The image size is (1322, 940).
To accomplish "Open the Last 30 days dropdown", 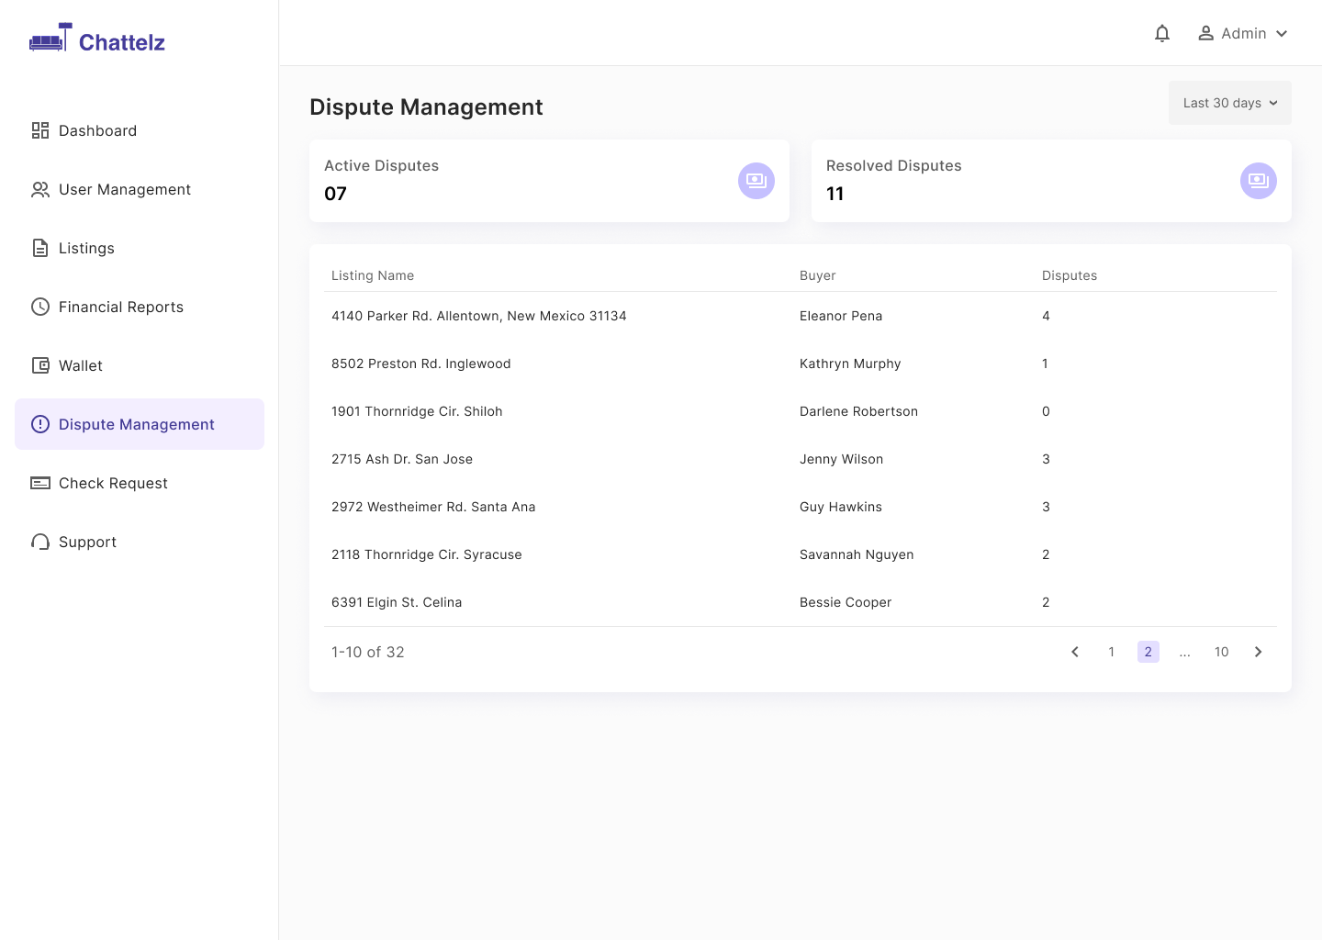I will [x=1230, y=103].
